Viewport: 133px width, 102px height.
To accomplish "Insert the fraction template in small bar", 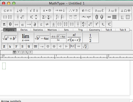I will click(78, 24).
